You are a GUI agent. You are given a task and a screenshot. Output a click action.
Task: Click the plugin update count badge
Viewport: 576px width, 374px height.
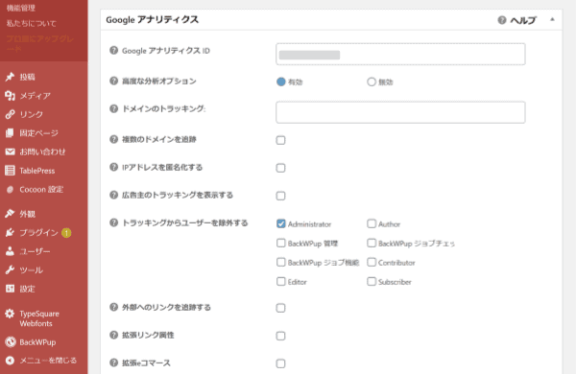click(x=66, y=233)
